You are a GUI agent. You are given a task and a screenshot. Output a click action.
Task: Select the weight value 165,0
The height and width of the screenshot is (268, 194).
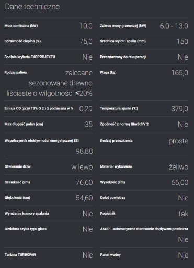(x=179, y=73)
